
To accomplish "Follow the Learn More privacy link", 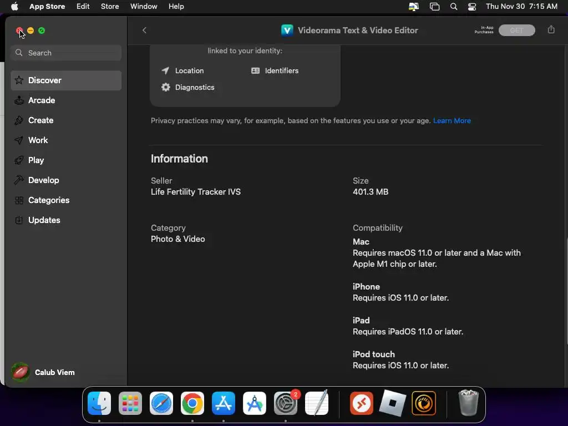I will coord(452,120).
